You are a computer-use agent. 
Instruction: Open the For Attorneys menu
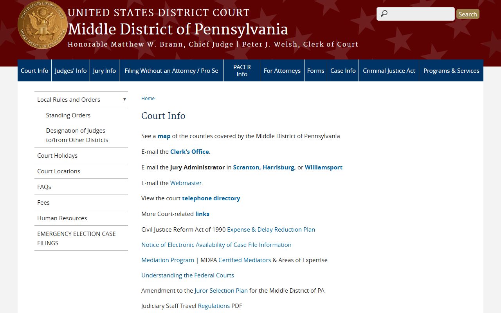coord(282,70)
